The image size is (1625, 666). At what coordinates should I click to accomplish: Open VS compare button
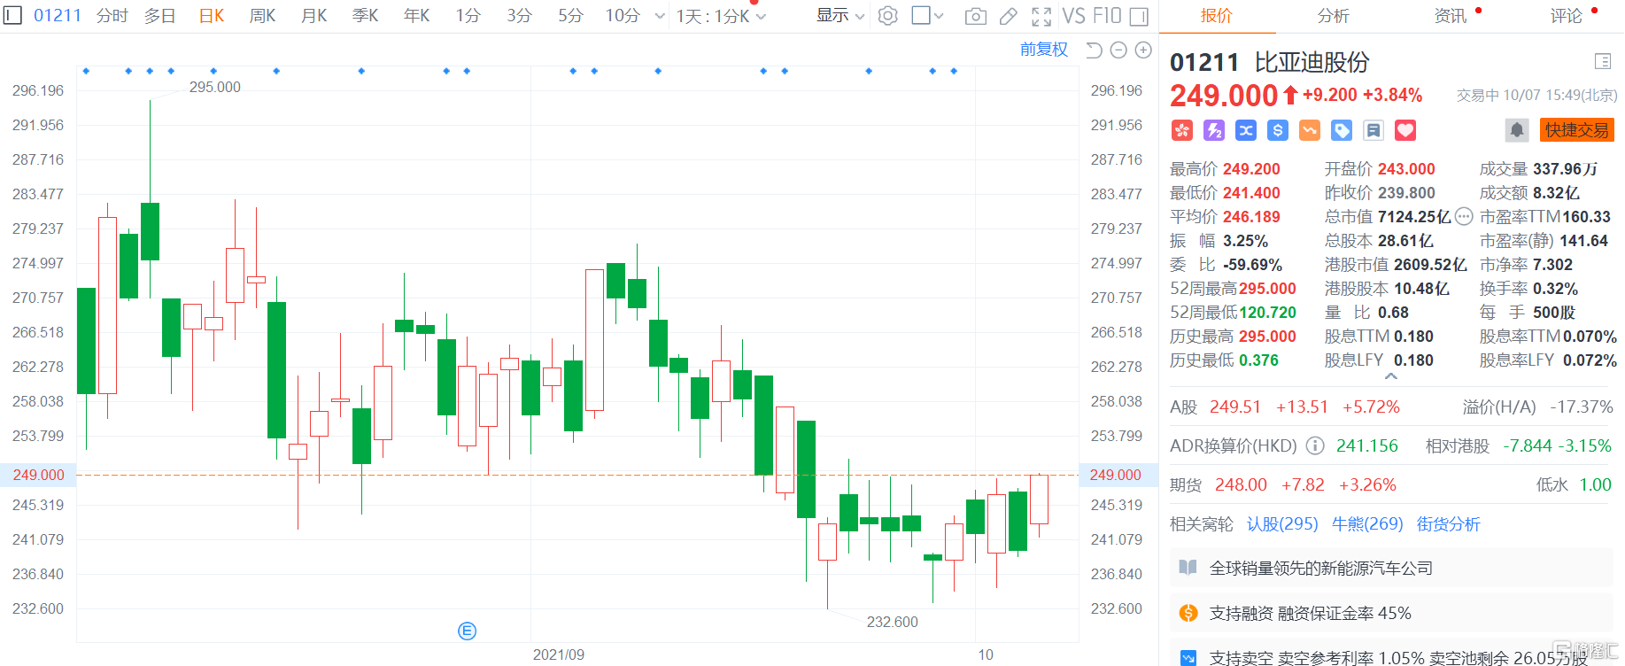[x=1073, y=16]
